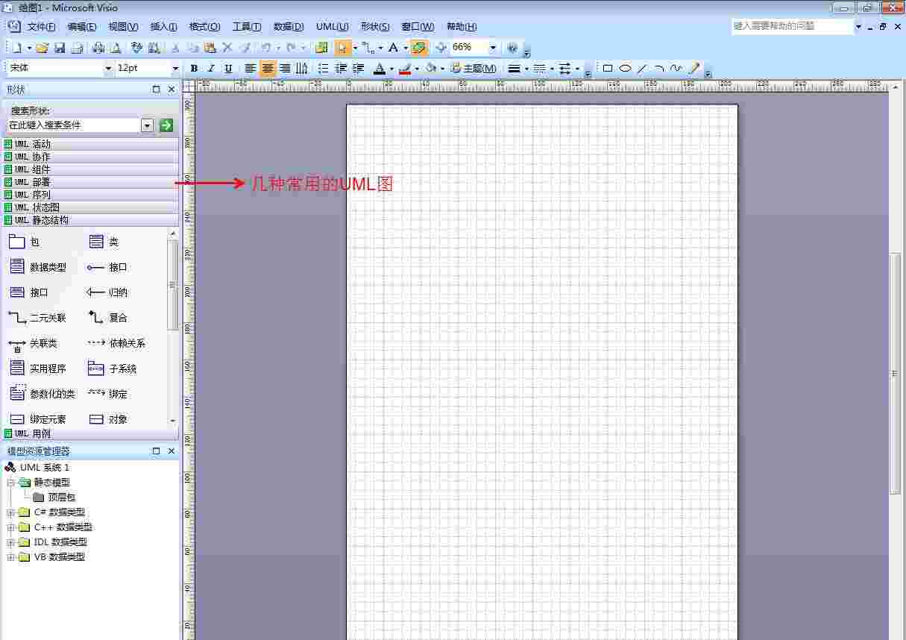Select the pointer tool in the toolbar
Screen dimensions: 906x640
pyautogui.click(x=341, y=47)
